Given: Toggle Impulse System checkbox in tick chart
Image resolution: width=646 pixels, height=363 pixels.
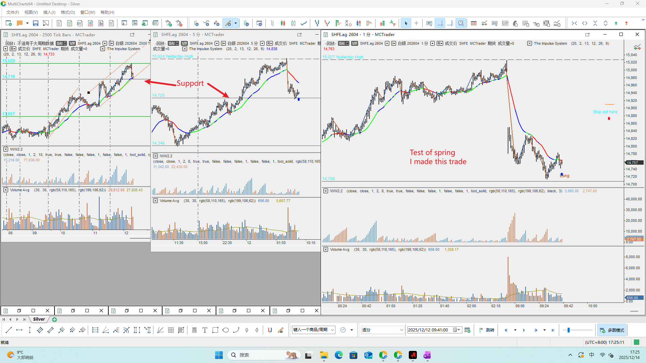Looking at the screenshot, I should [x=103, y=49].
